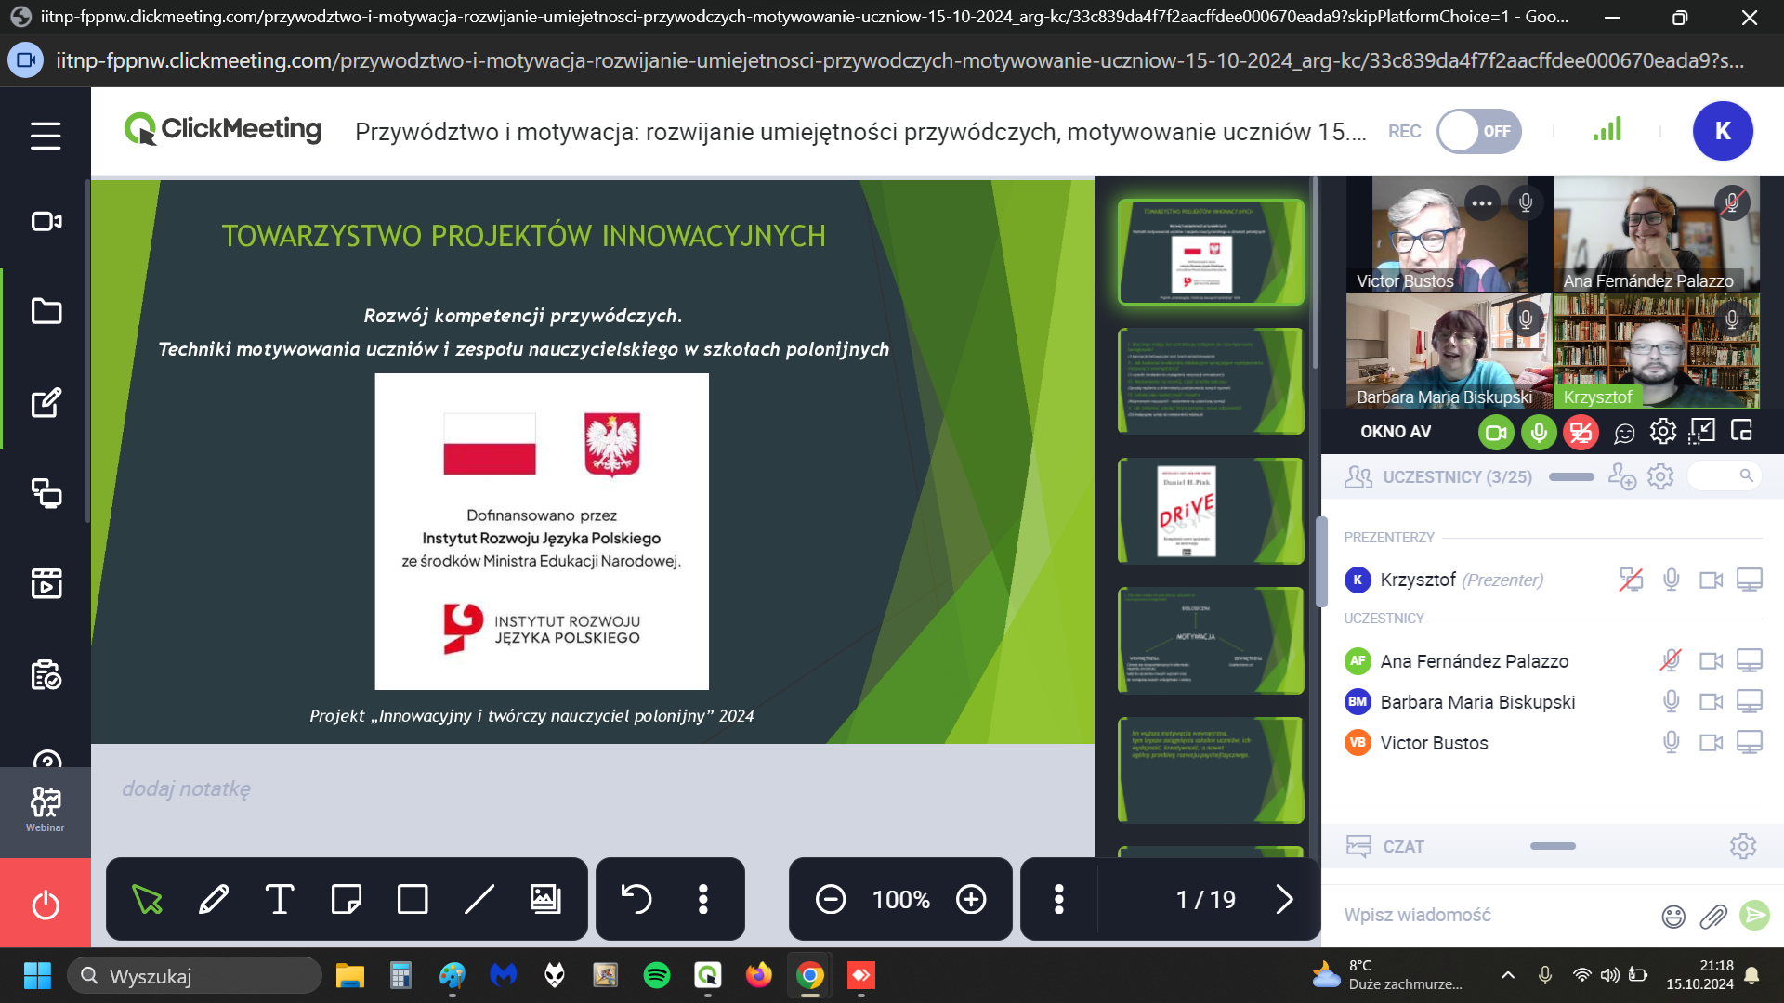
Task: Open the media player icon in sidebar
Action: 46,583
